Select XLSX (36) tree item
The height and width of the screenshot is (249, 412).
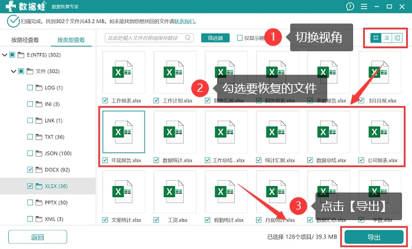pos(48,186)
